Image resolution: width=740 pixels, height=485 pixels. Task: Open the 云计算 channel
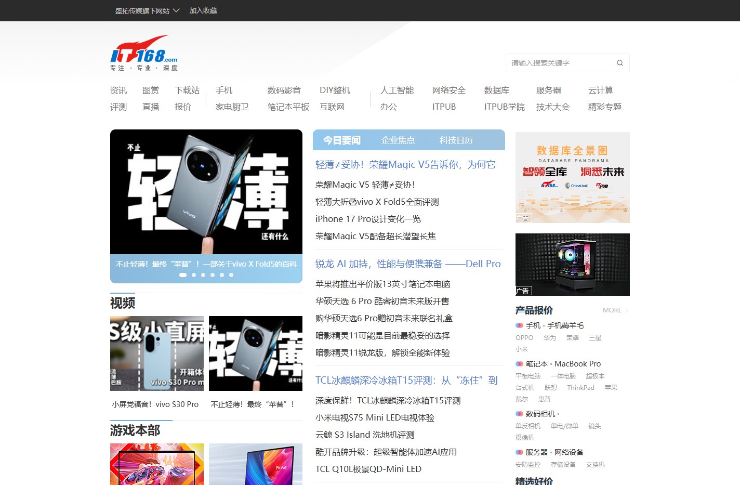pyautogui.click(x=601, y=90)
